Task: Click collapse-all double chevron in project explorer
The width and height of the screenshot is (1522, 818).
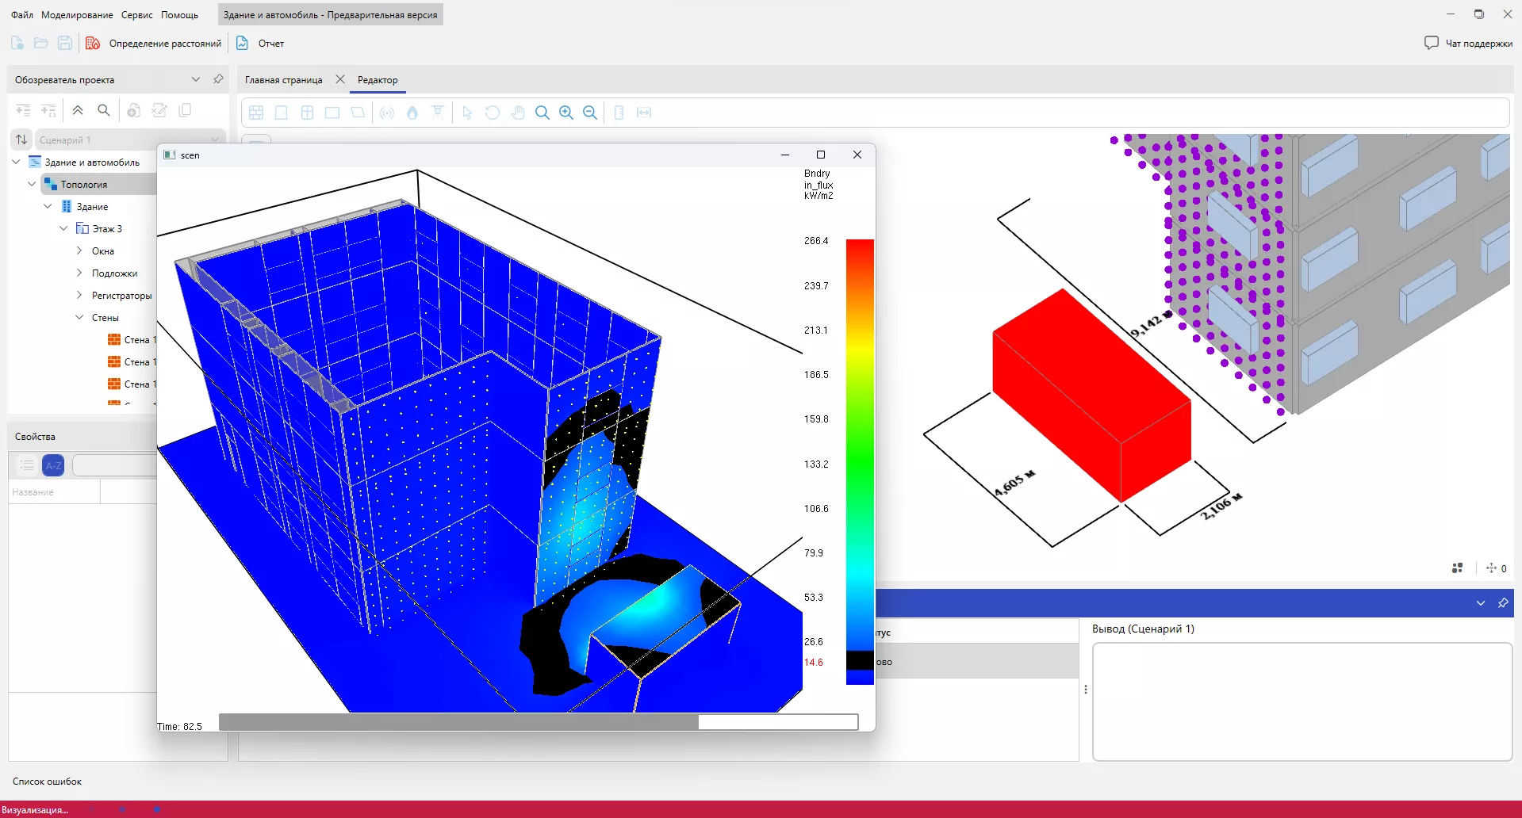Action: (78, 110)
